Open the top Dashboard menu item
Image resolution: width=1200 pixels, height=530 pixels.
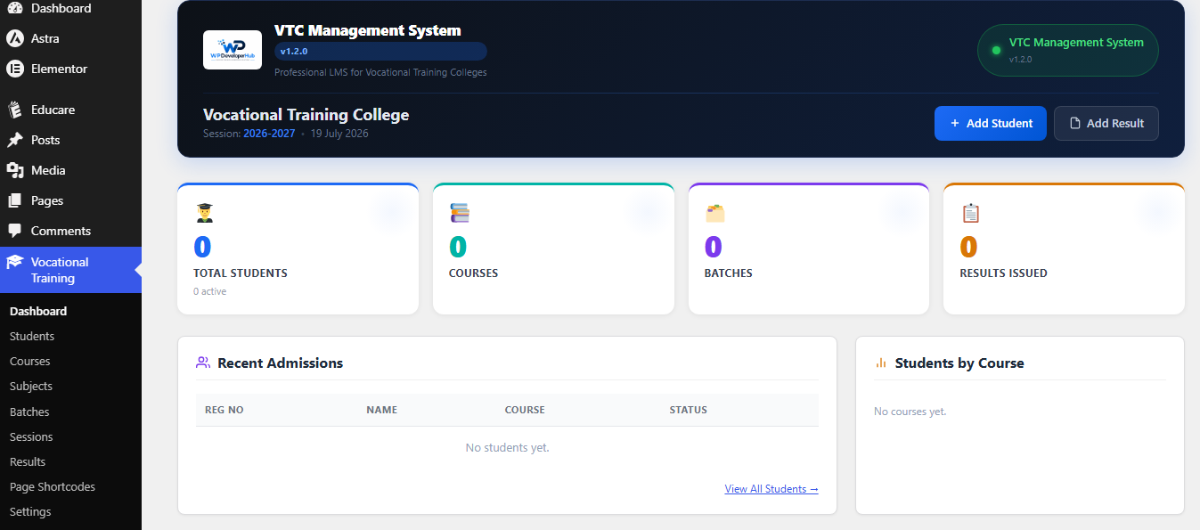70,8
